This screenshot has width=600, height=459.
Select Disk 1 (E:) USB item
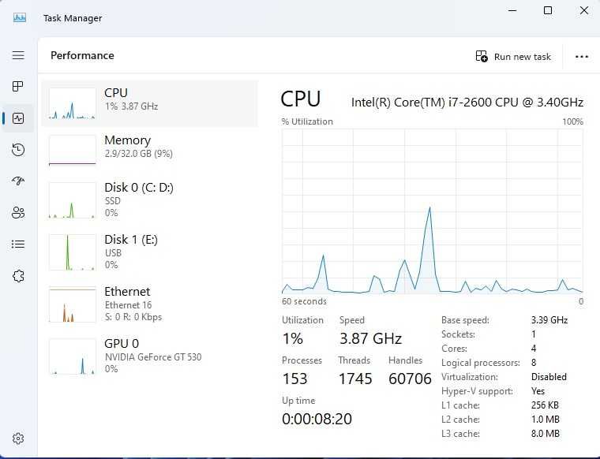point(149,252)
